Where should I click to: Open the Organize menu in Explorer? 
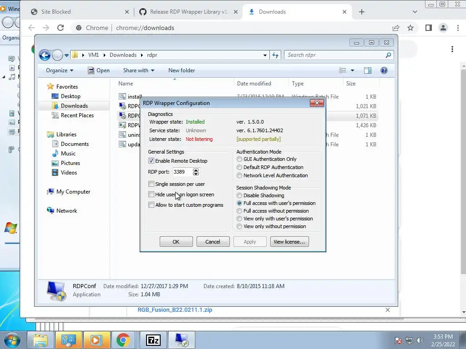pos(60,70)
